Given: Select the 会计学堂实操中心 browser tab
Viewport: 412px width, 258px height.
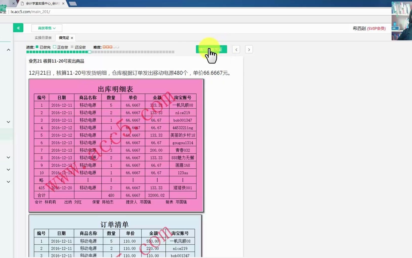Looking at the screenshot, I should (x=43, y=4).
